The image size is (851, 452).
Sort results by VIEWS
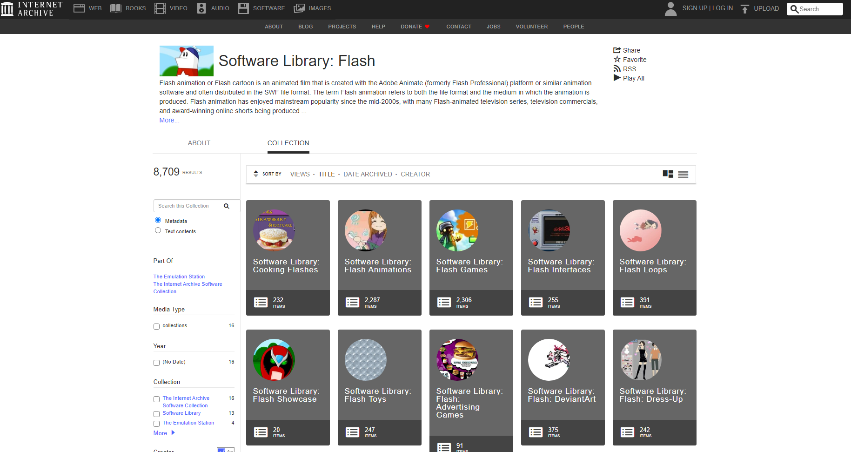(x=300, y=174)
